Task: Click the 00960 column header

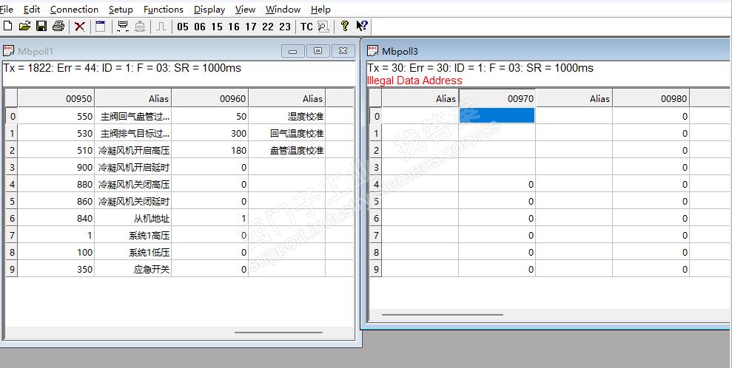Action: [x=210, y=98]
